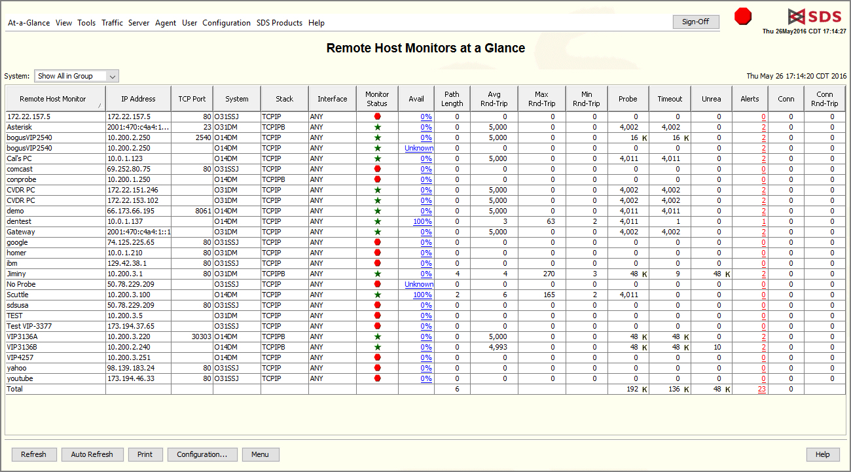Click the red status icon for google
Image resolution: width=851 pixels, height=472 pixels.
pos(377,242)
